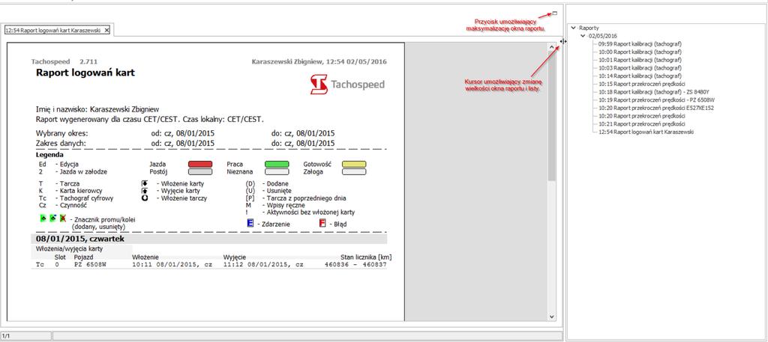Click the odometer value 460836 - 460837
This screenshot has height=342, width=768.
(x=355, y=264)
